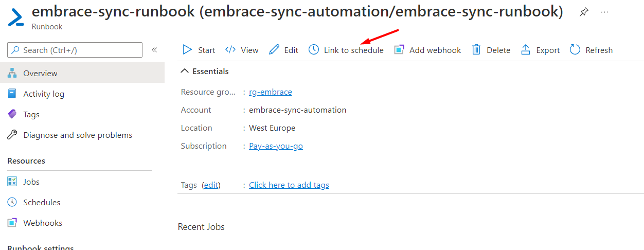Click the Runbook subtitle under title
This screenshot has height=250, width=644.
pyautogui.click(x=47, y=27)
